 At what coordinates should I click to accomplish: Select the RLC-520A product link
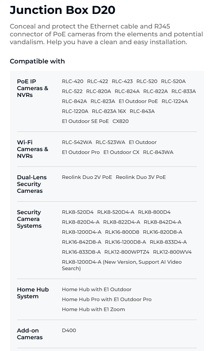[x=173, y=81]
